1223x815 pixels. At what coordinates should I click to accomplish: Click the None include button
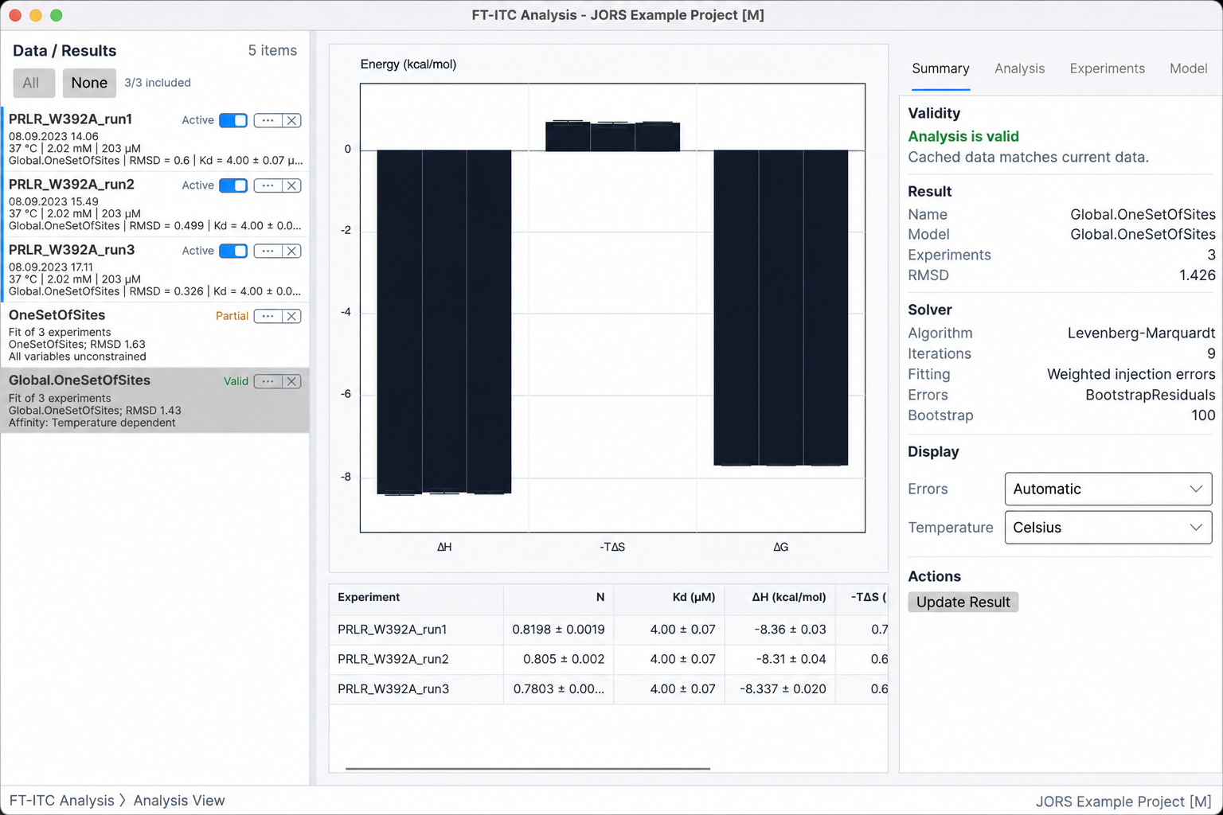click(89, 83)
